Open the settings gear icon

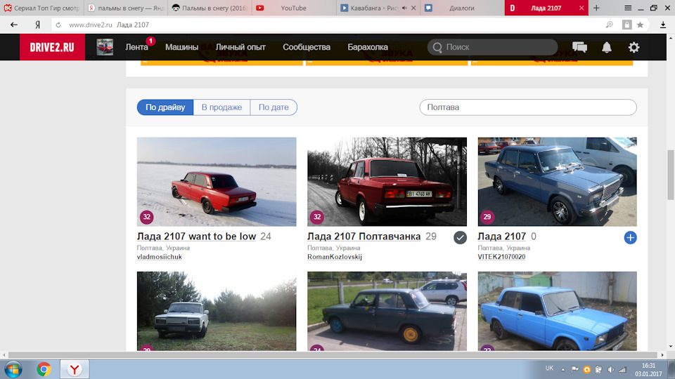(634, 47)
